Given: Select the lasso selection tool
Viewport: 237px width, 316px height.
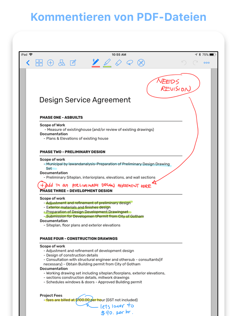Looking at the screenshot, I should 130,63.
